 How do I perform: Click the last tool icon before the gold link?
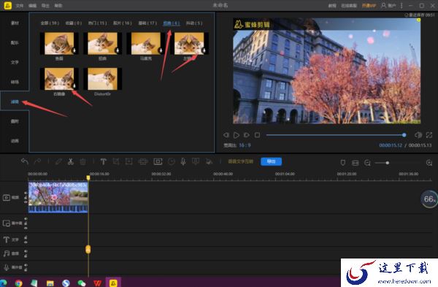209,161
